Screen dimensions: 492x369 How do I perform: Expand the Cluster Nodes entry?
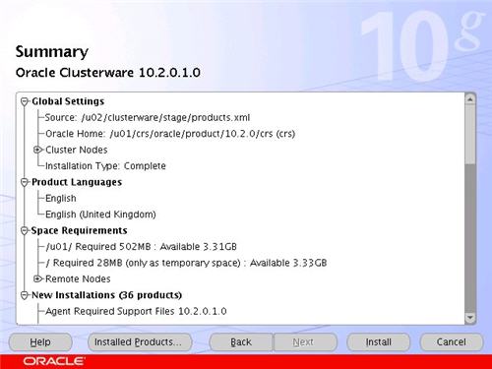pos(37,150)
